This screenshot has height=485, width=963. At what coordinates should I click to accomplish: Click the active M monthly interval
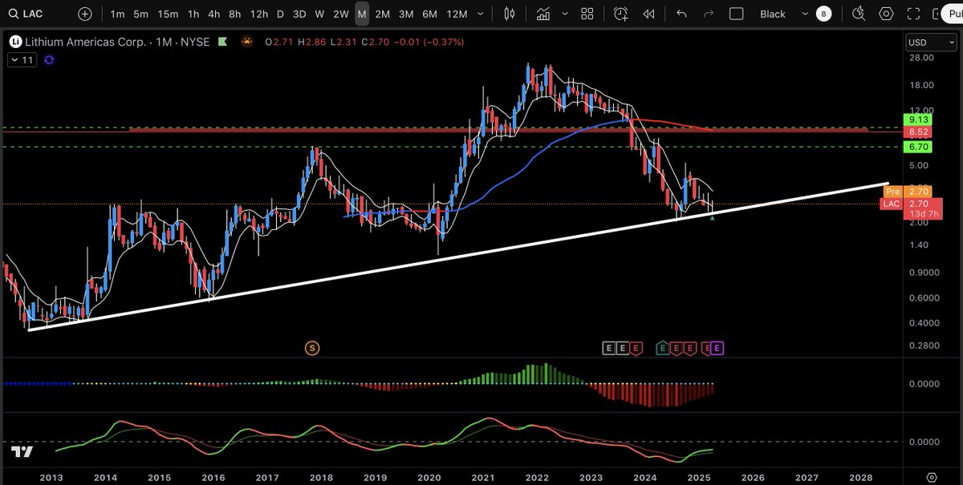(362, 14)
